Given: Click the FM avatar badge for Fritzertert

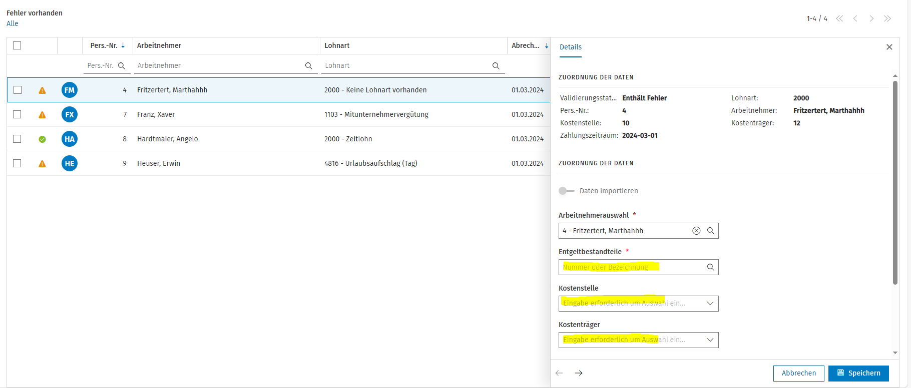Looking at the screenshot, I should (70, 90).
